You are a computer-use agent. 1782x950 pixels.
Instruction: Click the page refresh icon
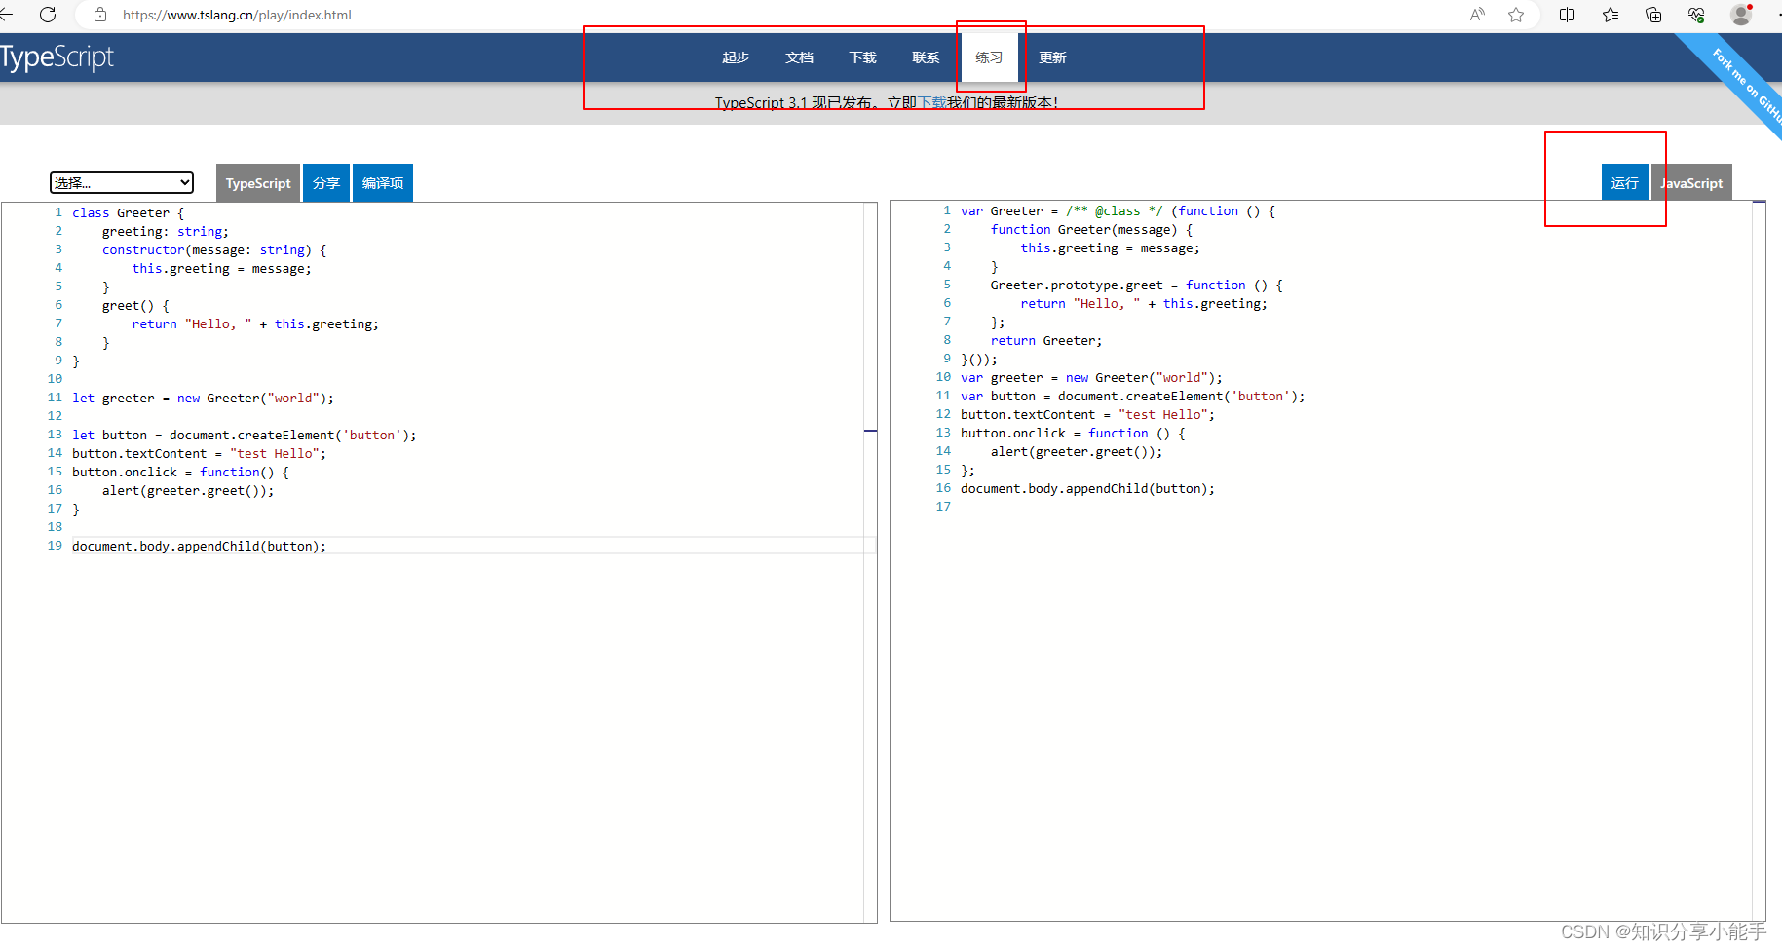click(48, 15)
